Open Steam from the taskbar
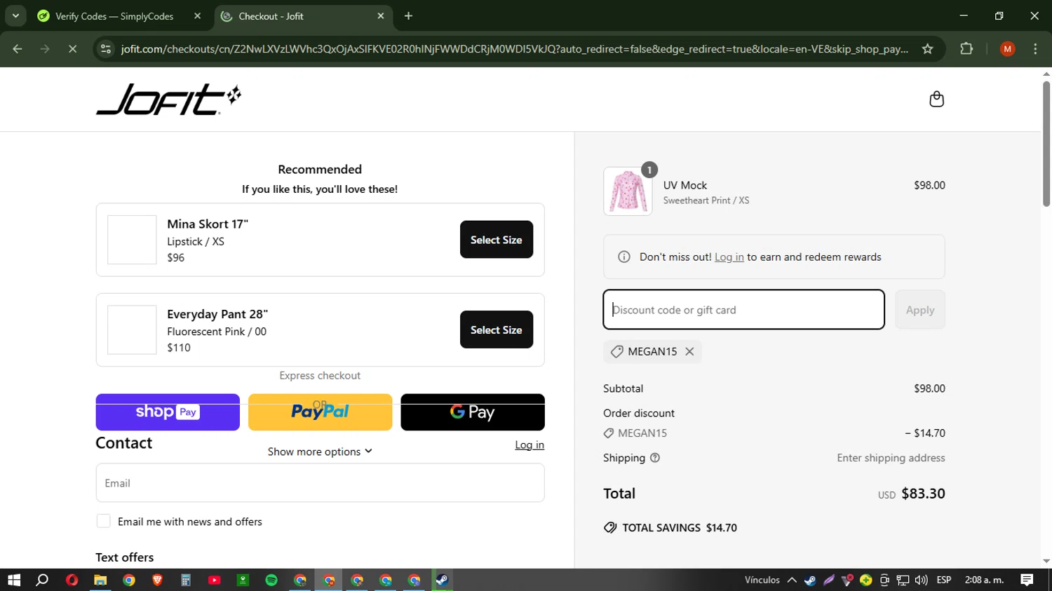 pyautogui.click(x=443, y=580)
